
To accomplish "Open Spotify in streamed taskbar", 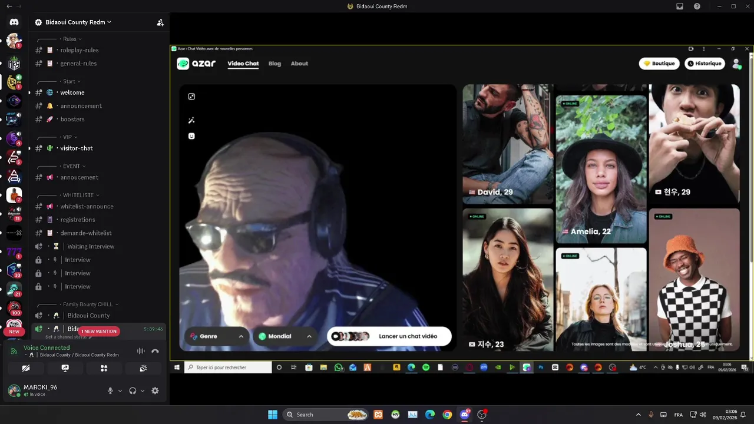I will (x=426, y=367).
